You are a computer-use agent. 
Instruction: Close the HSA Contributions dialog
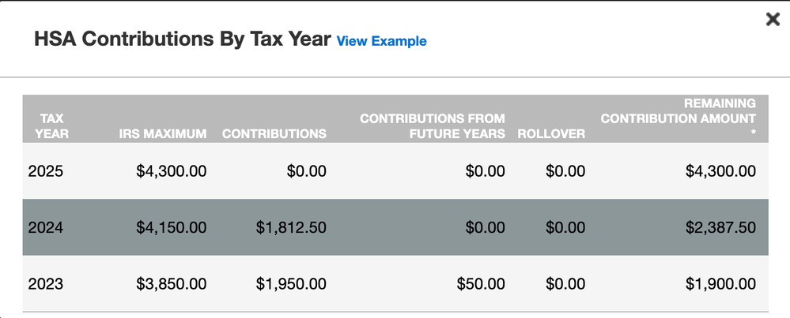(773, 20)
